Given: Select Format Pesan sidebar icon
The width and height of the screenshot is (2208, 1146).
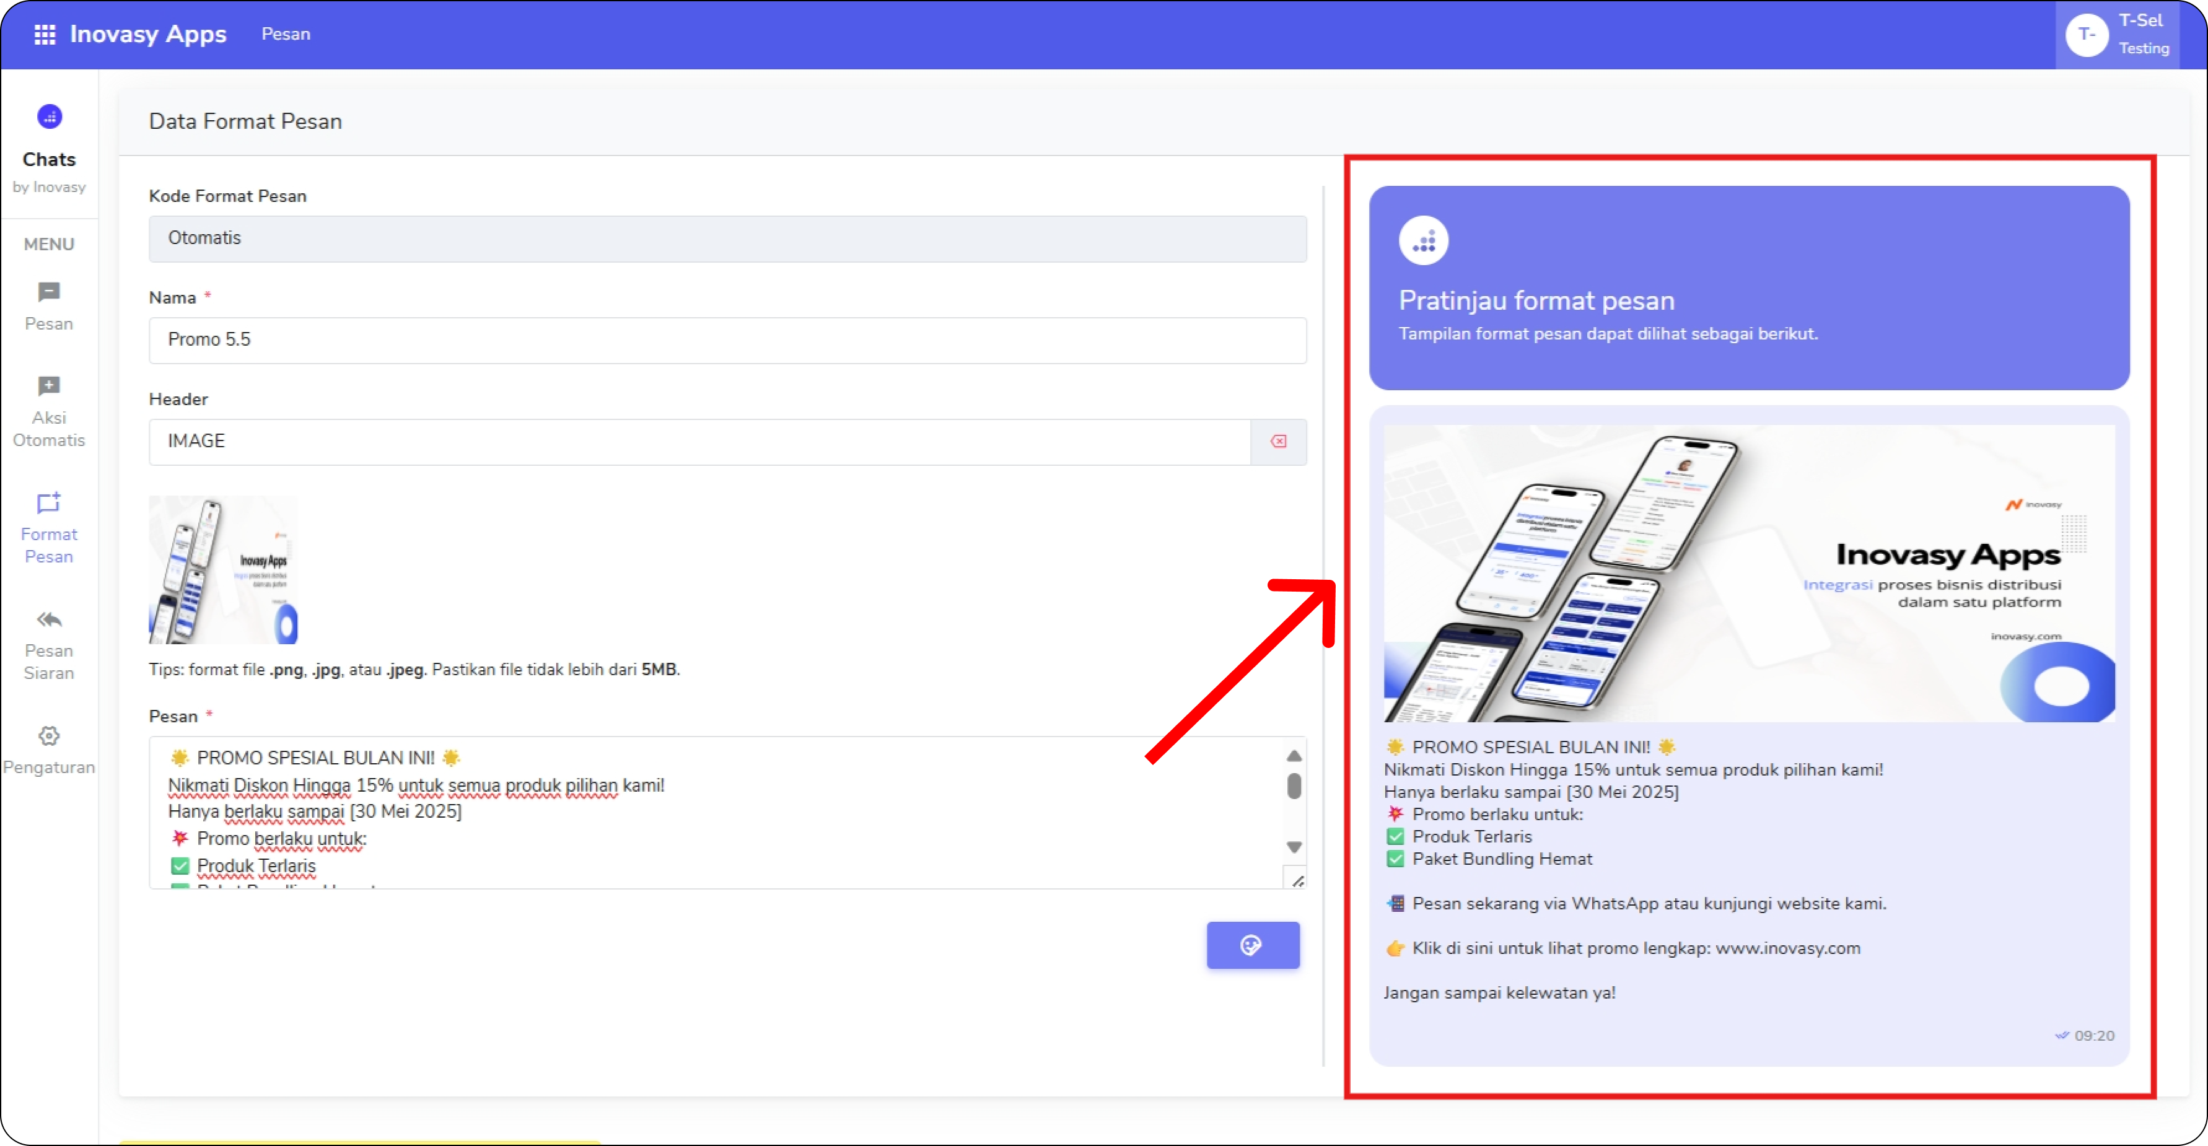Looking at the screenshot, I should (49, 503).
